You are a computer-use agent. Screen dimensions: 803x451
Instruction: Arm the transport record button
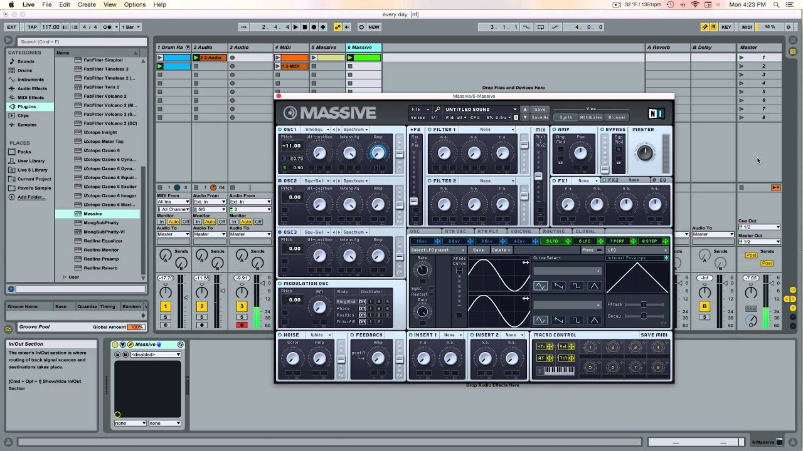314,27
